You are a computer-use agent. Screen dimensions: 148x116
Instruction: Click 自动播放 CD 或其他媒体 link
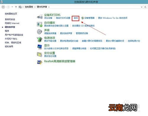(x=83, y=26)
